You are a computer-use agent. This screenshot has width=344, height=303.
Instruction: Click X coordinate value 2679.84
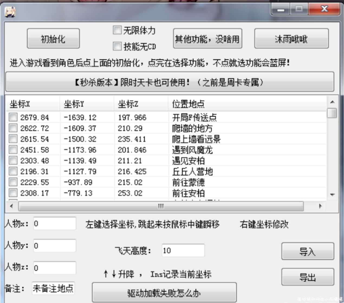(34, 117)
